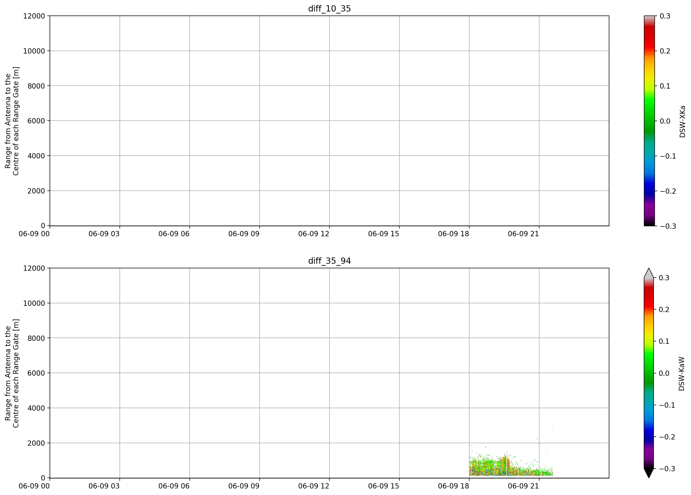Click the "06-09 12" x-tick label under diff_10_35
This screenshot has height=495, width=691.
(x=314, y=234)
